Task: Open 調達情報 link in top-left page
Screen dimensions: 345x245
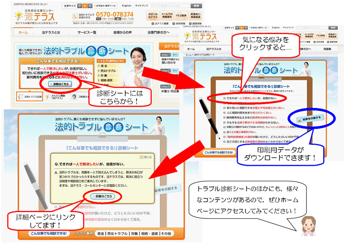Action: pyautogui.click(x=195, y=24)
